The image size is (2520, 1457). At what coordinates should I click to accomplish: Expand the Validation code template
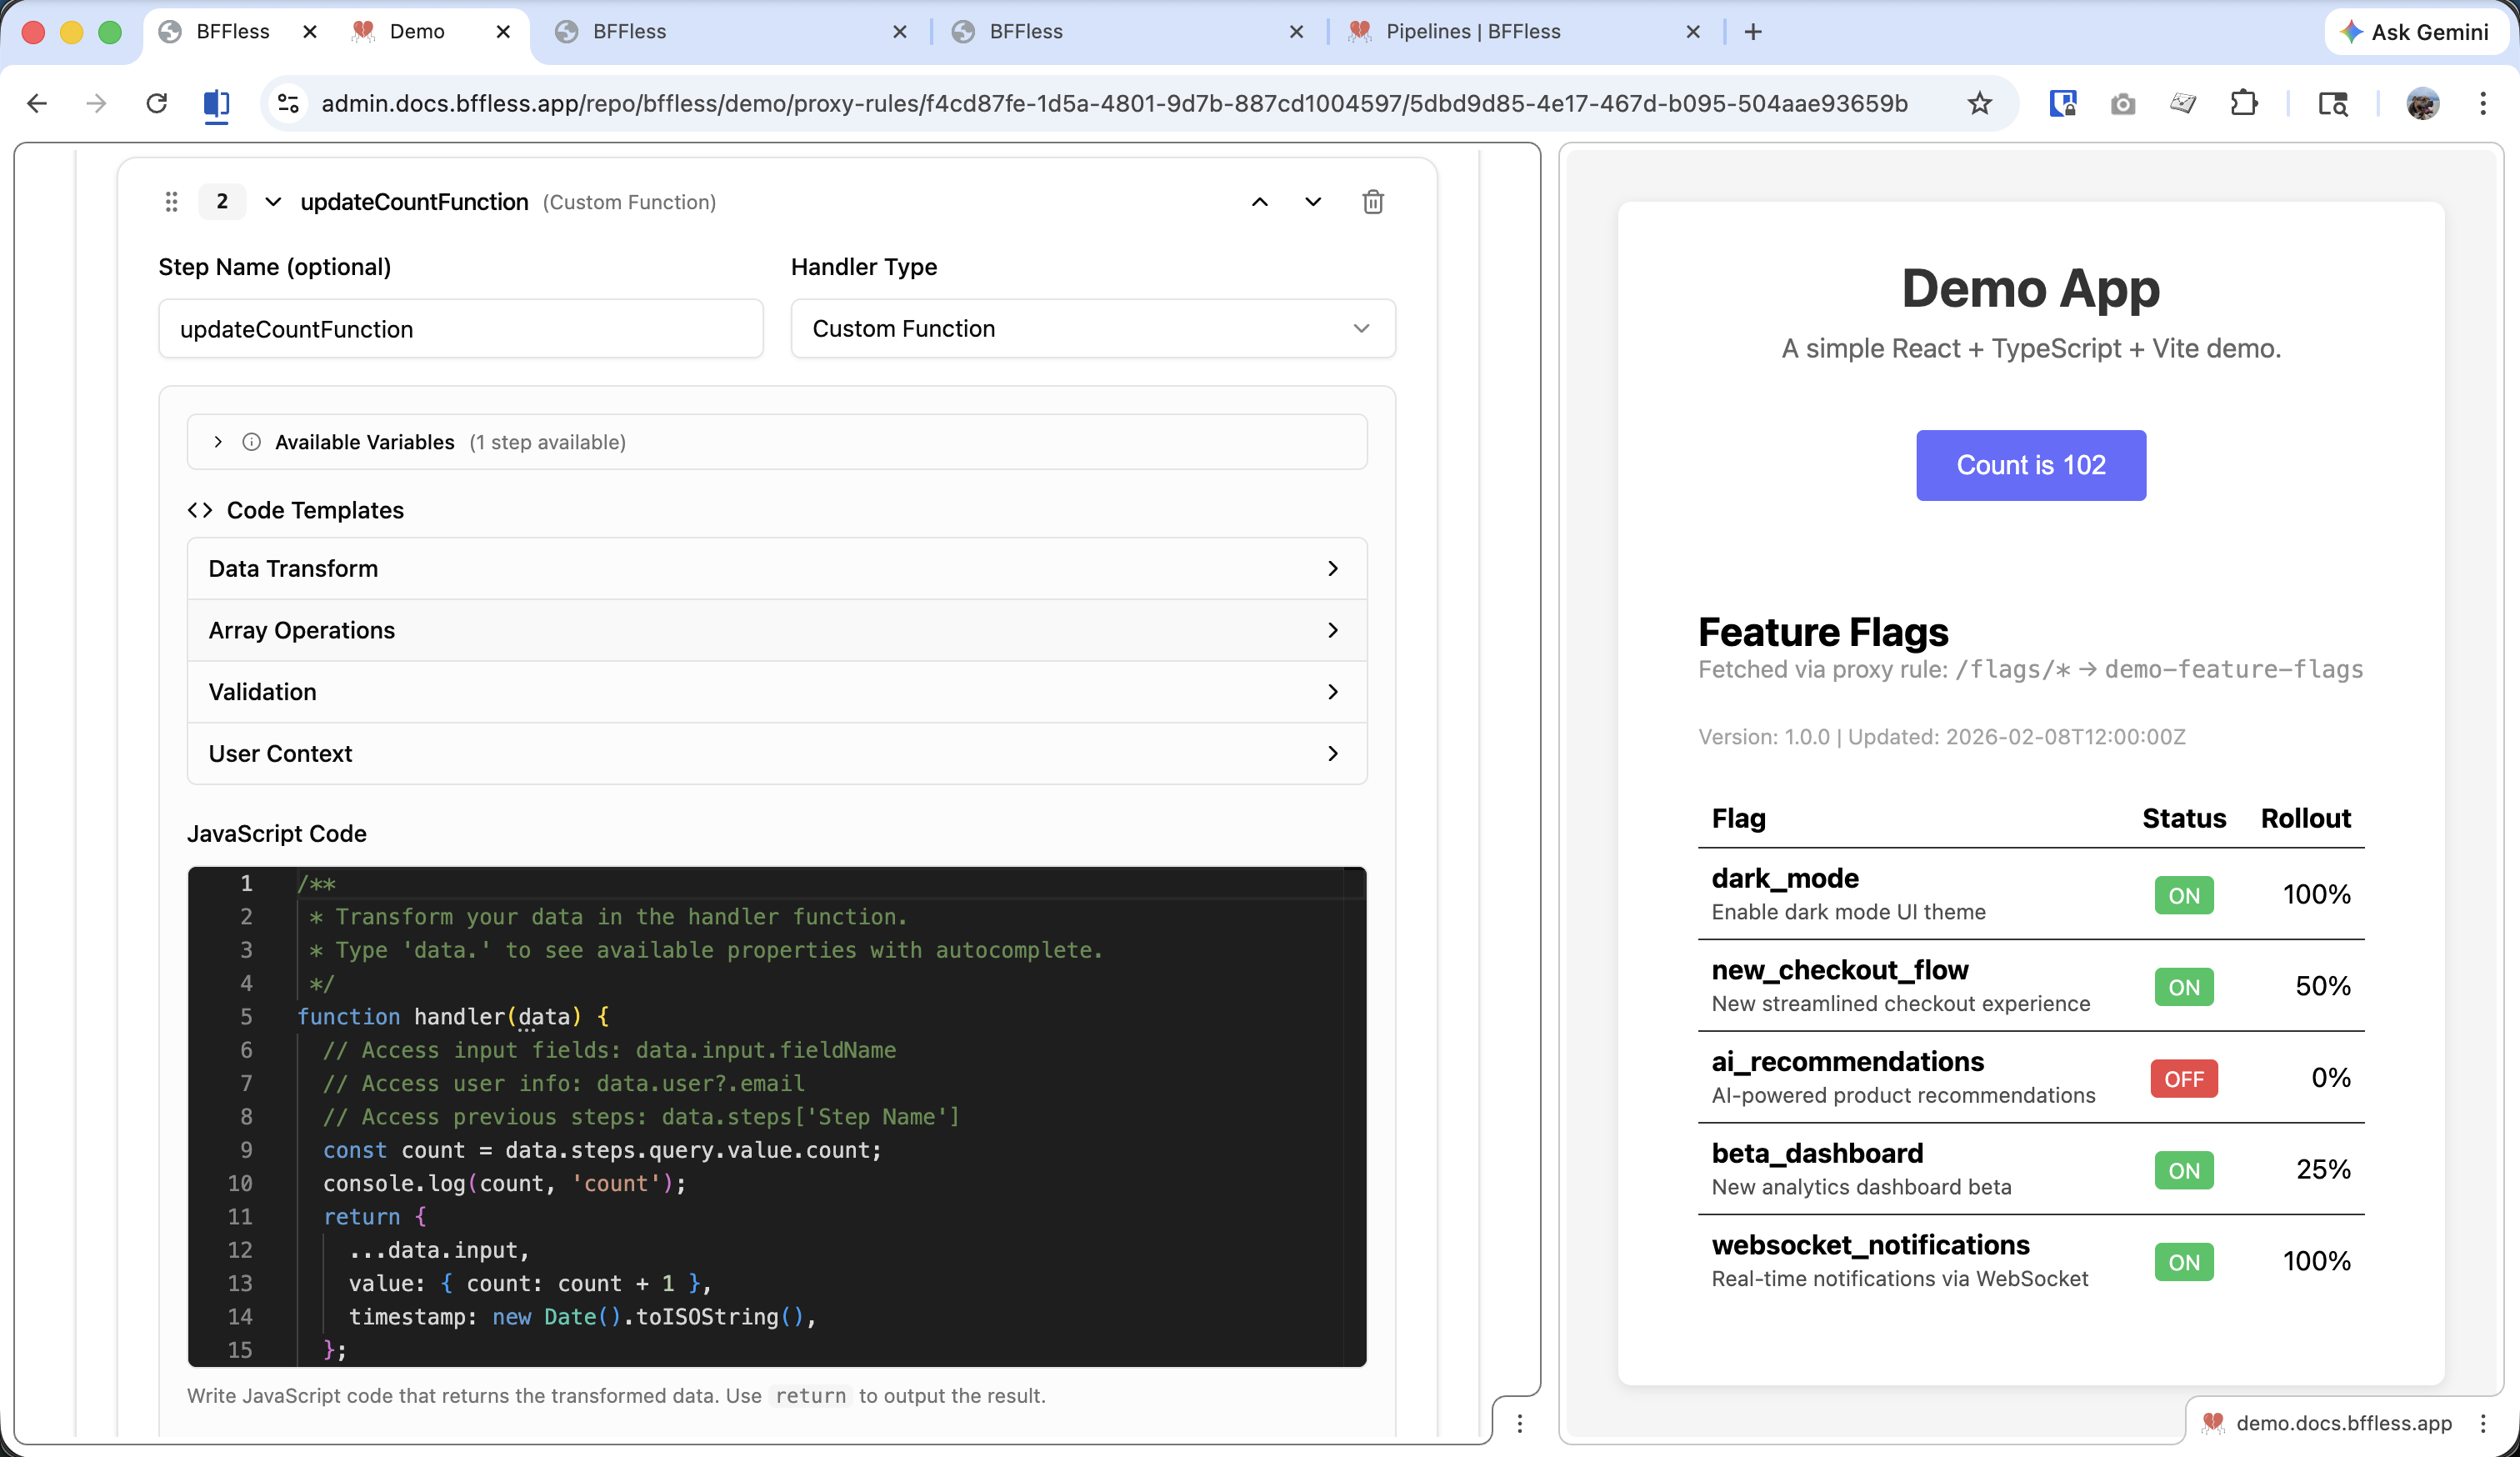[776, 691]
